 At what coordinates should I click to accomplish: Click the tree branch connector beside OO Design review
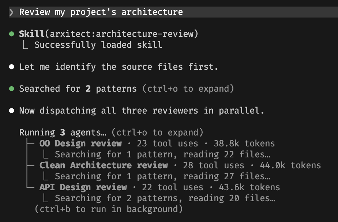(x=30, y=143)
